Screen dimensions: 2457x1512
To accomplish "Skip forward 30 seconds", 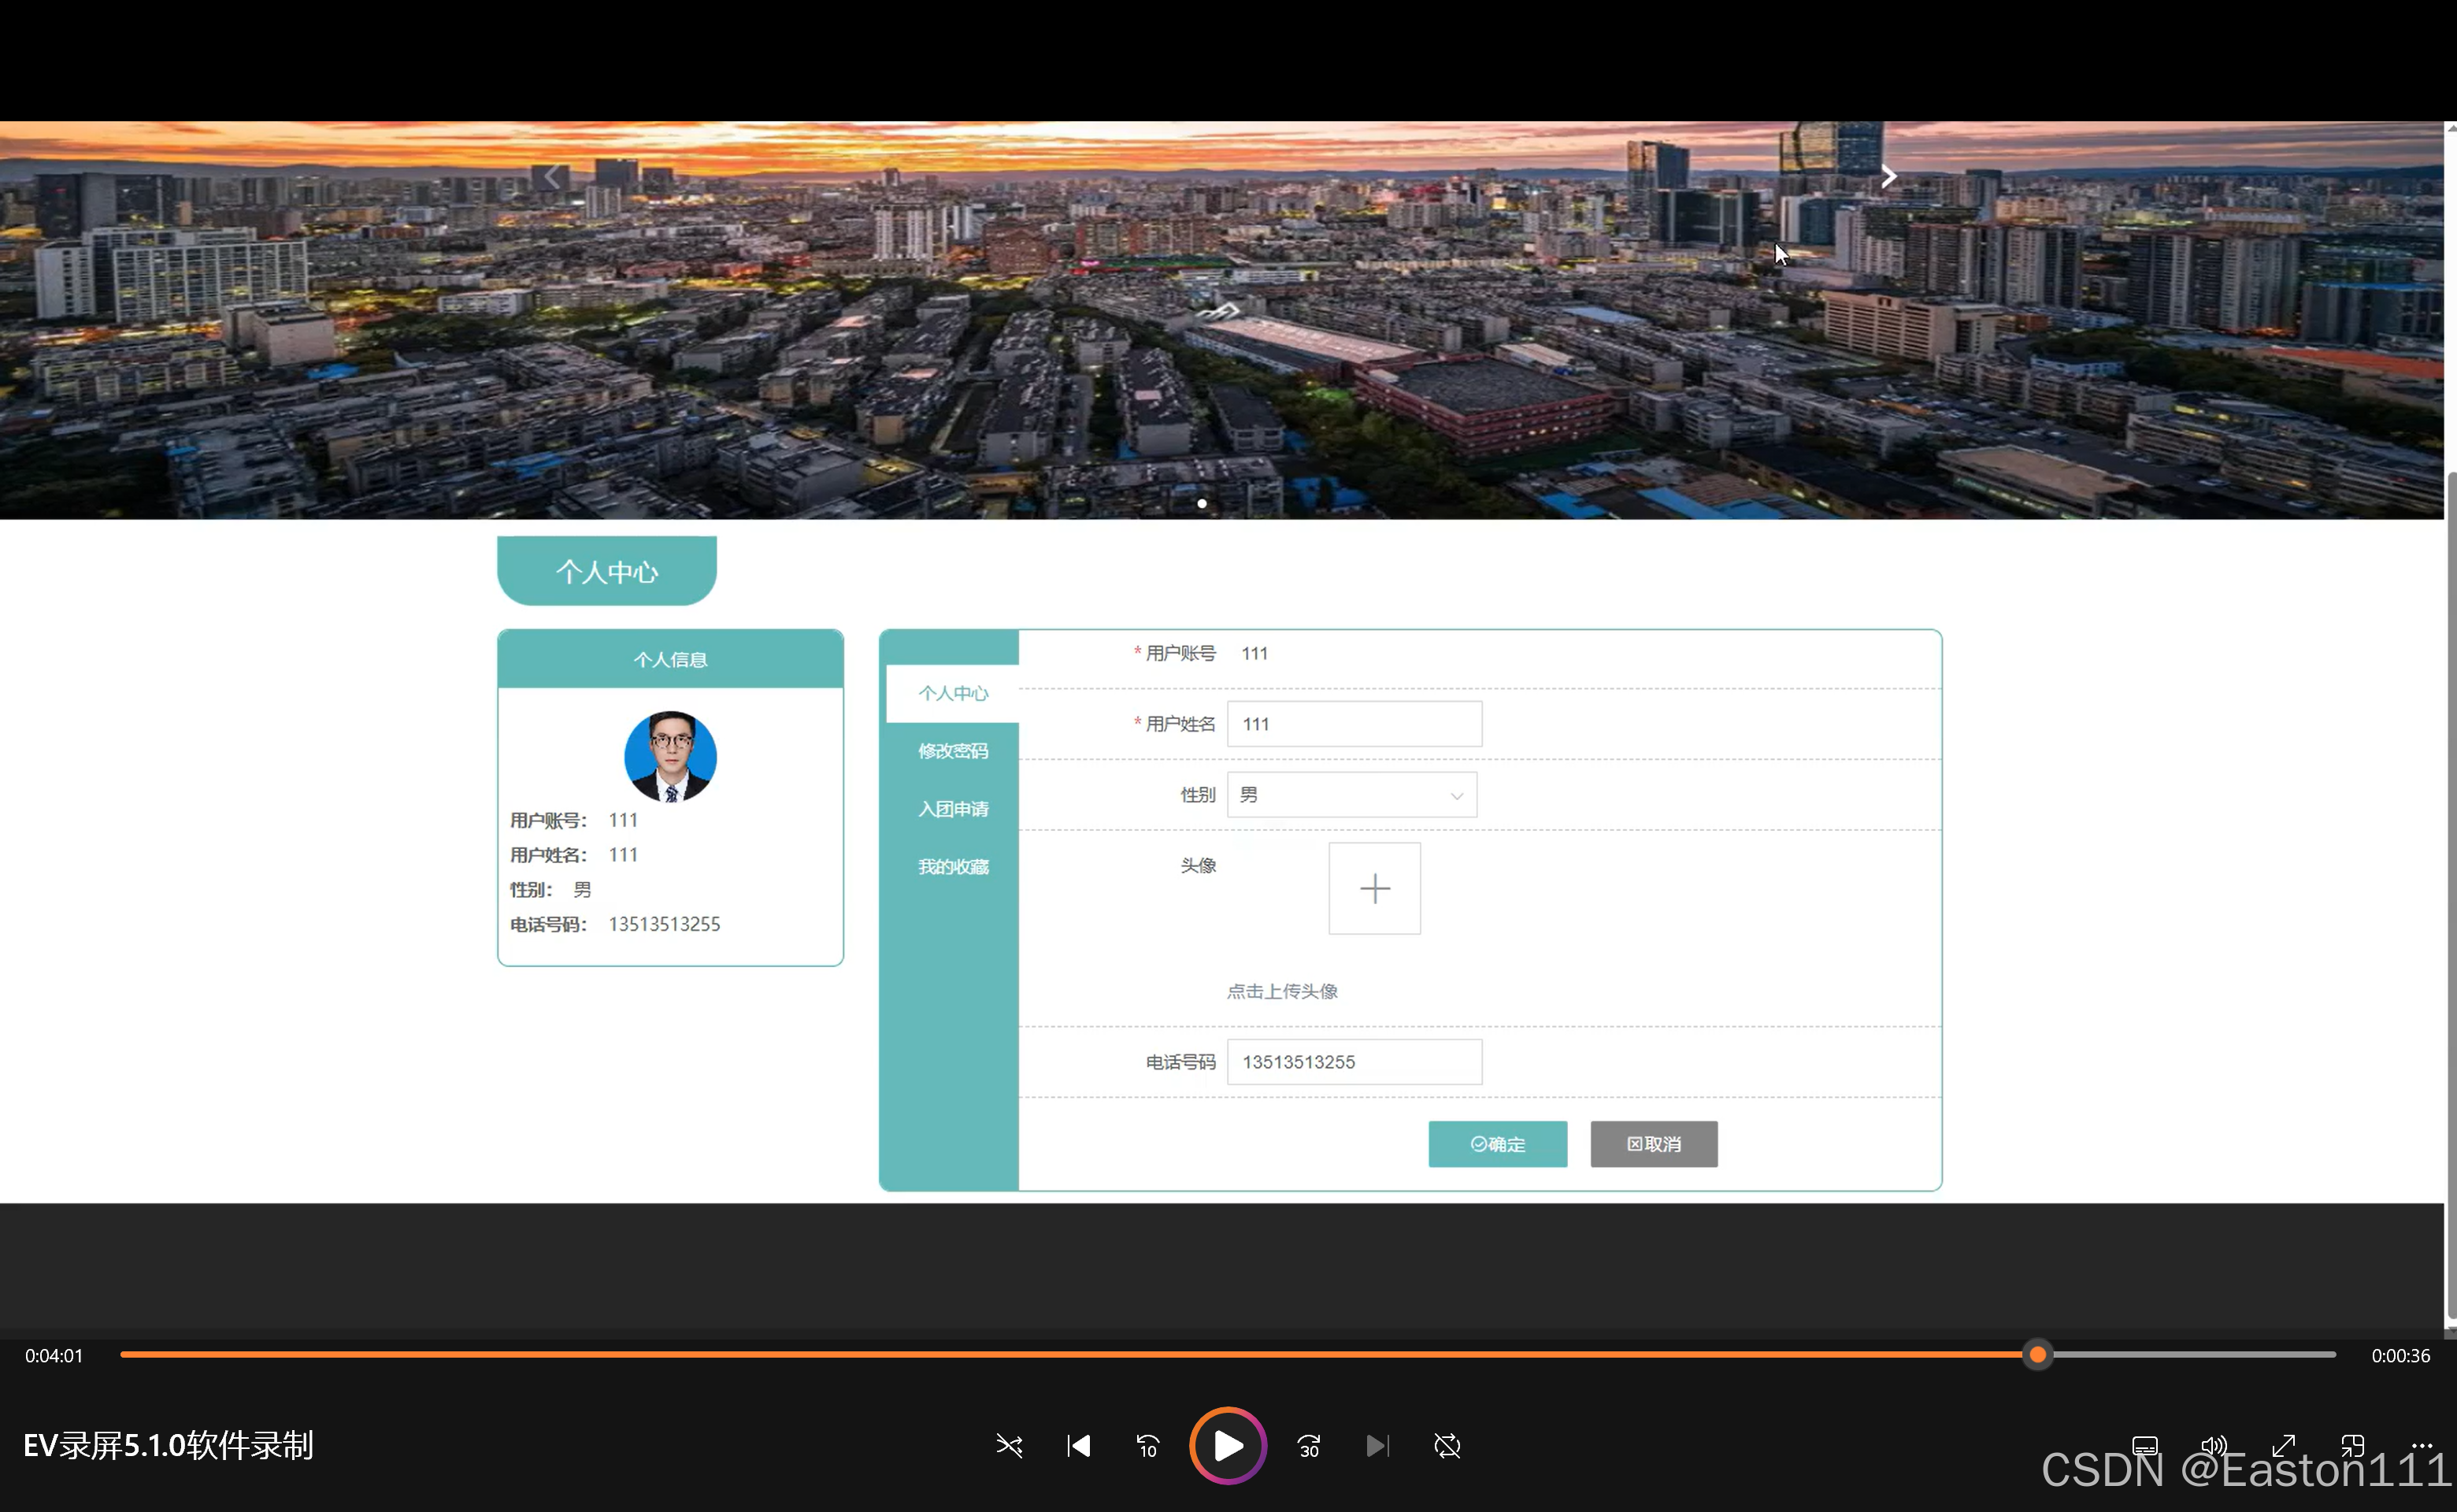I will pyautogui.click(x=1308, y=1446).
